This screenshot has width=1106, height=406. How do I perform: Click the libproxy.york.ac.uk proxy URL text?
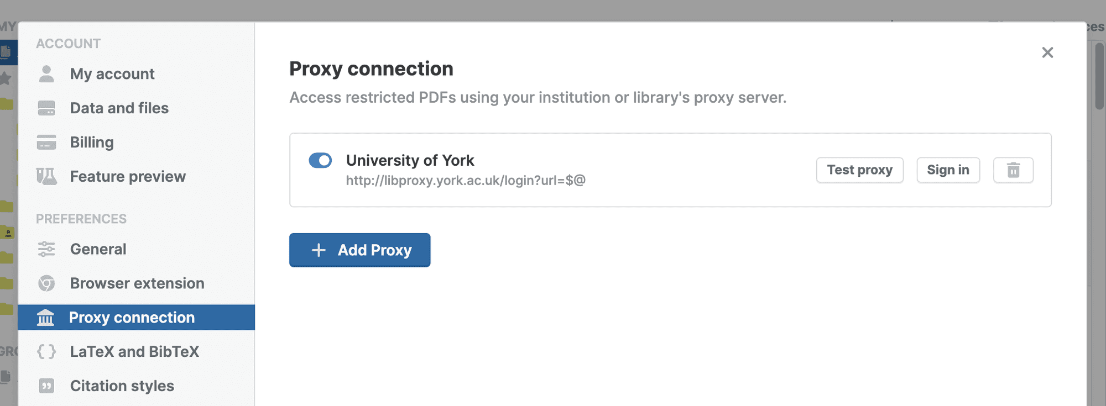466,181
